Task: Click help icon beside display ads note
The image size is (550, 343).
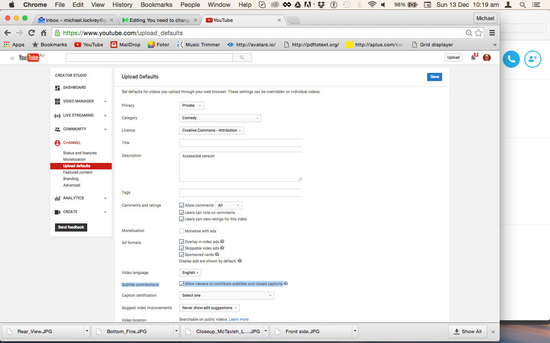Action: (240, 261)
